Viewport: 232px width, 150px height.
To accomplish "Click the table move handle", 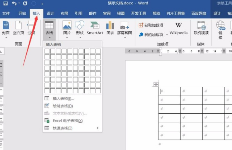I will [156, 84].
